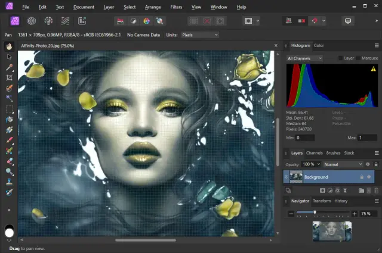Toggle visibility dot of Background layer
Image resolution: width=382 pixels, height=253 pixels.
pyautogui.click(x=369, y=177)
